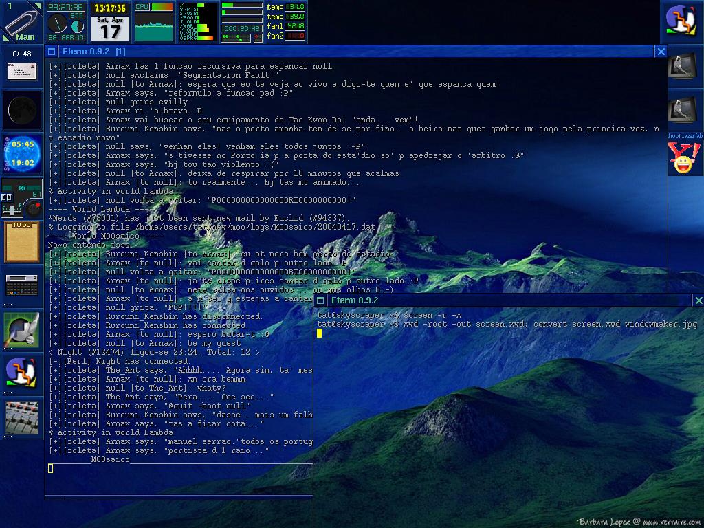Click the shell prompt cursor in small Eterm

tap(320, 333)
